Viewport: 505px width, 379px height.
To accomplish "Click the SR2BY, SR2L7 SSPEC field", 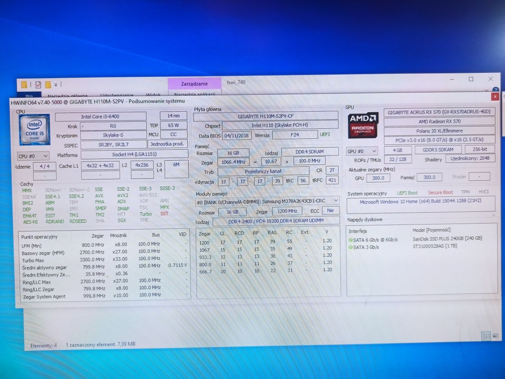I will tap(114, 145).
